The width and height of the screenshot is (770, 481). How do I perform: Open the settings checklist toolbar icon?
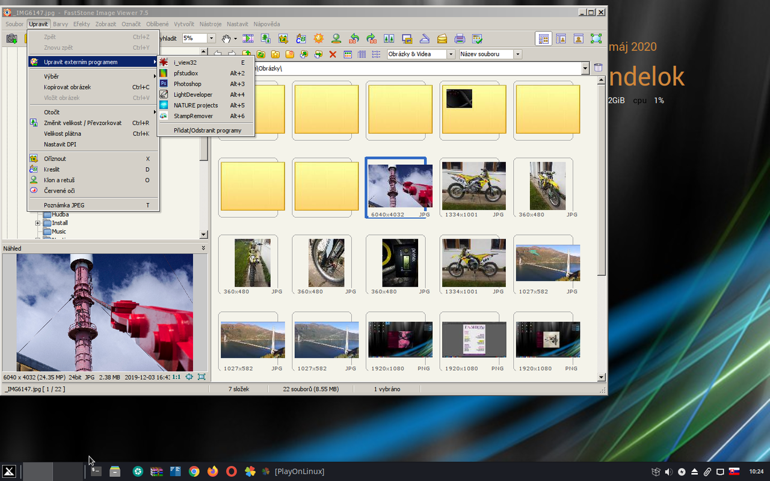coord(477,38)
